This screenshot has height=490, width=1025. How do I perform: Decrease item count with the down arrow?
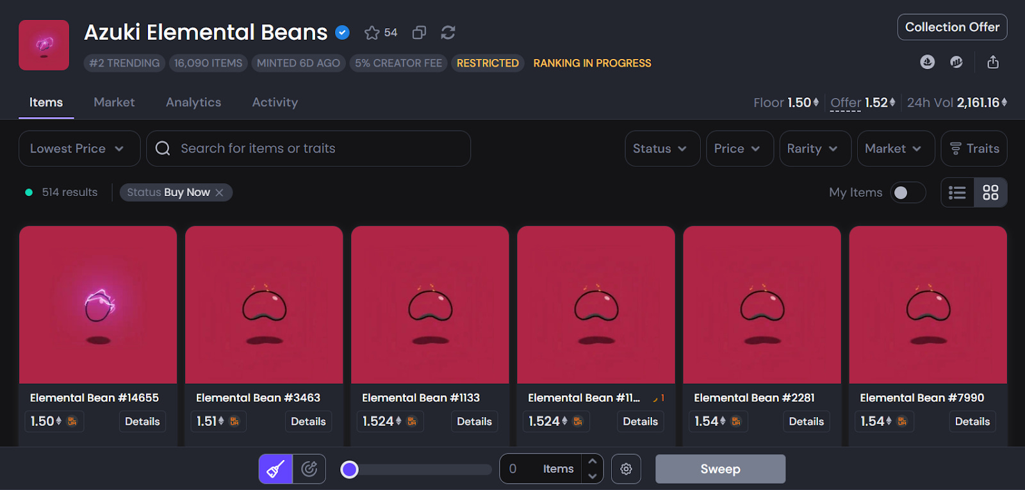point(592,477)
